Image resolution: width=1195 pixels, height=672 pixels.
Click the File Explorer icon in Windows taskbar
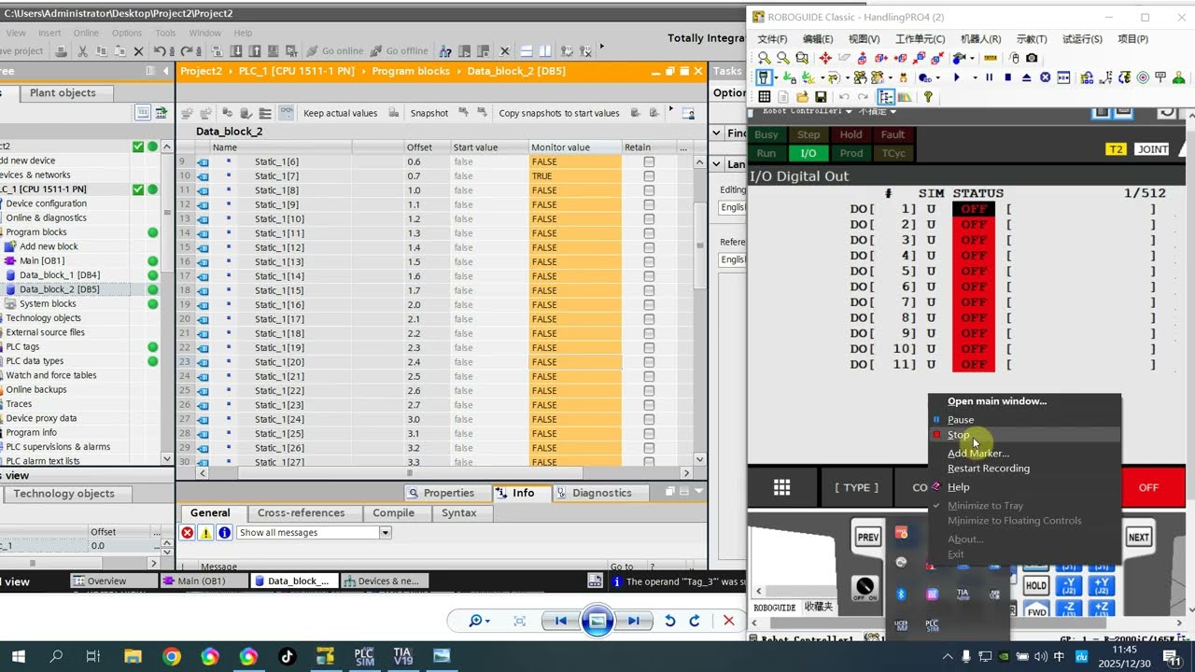(133, 656)
